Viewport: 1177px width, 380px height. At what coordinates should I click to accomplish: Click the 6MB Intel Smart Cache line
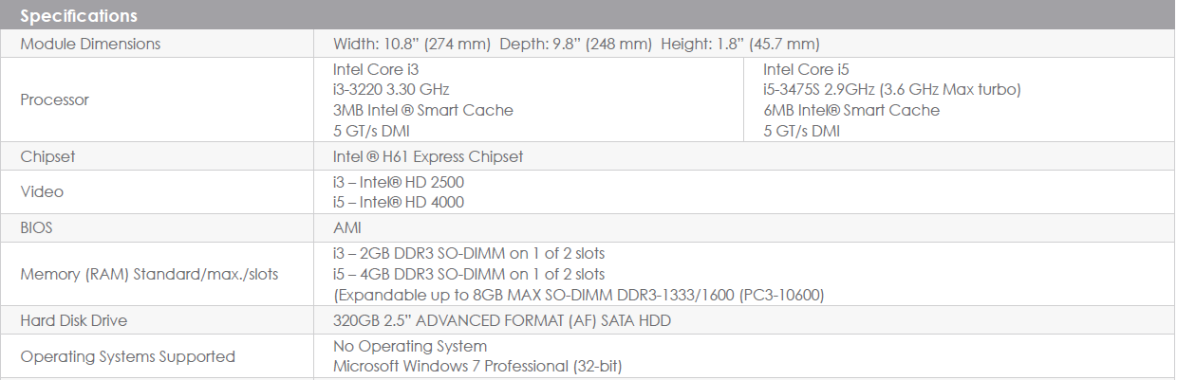coord(851,111)
